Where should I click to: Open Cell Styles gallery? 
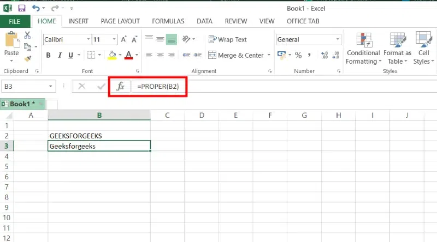pyautogui.click(x=424, y=48)
